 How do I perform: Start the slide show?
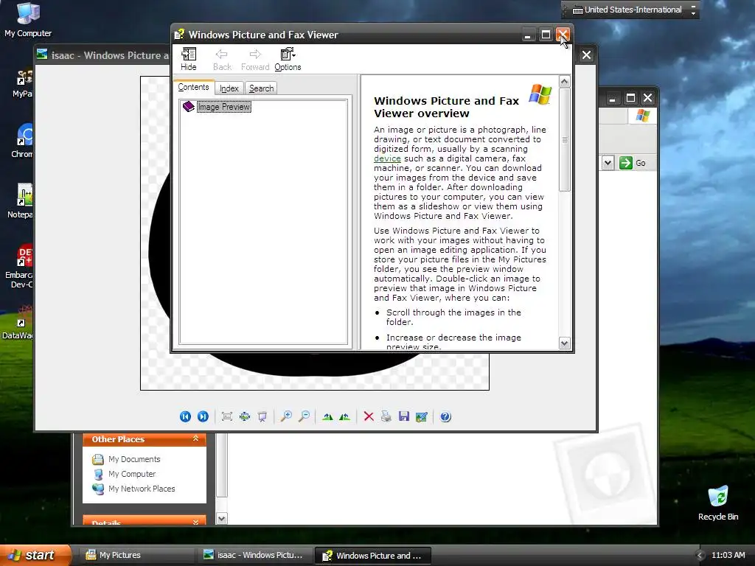(262, 417)
